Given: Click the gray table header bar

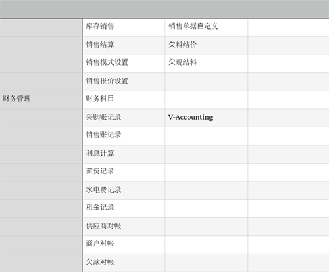Looking at the screenshot, I should click(164, 9).
